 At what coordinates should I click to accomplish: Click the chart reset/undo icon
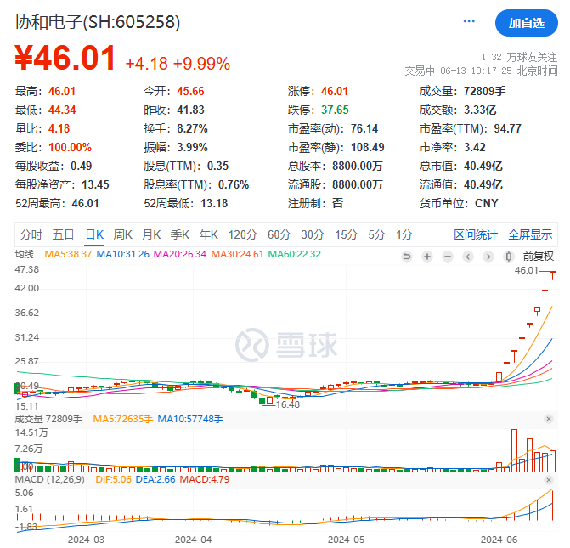click(407, 257)
